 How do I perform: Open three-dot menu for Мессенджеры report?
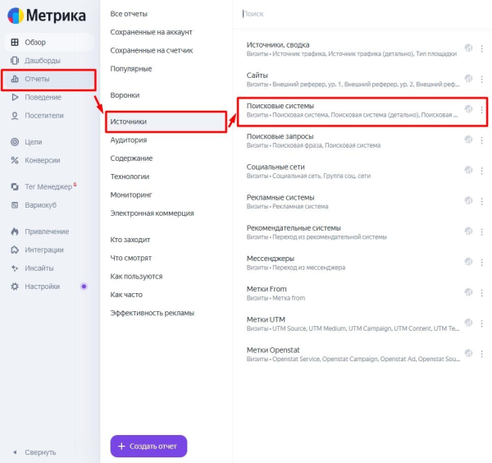pos(481,263)
